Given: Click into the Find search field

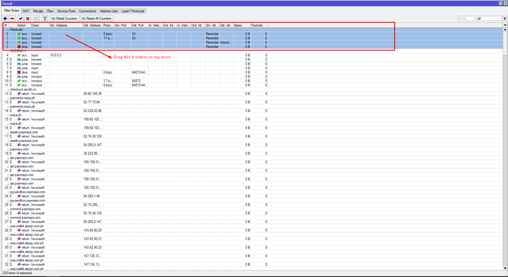Looking at the screenshot, I should click(466, 19).
